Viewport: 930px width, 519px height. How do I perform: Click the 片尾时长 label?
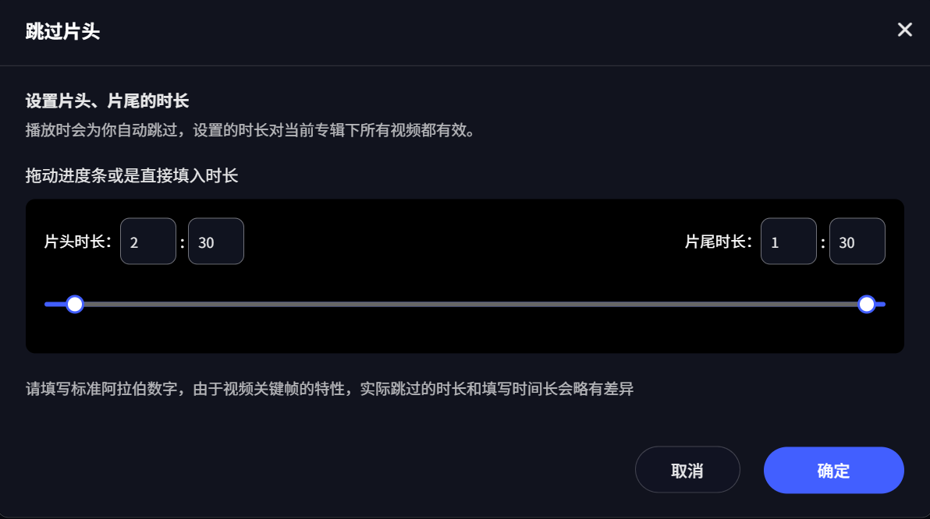tap(719, 242)
